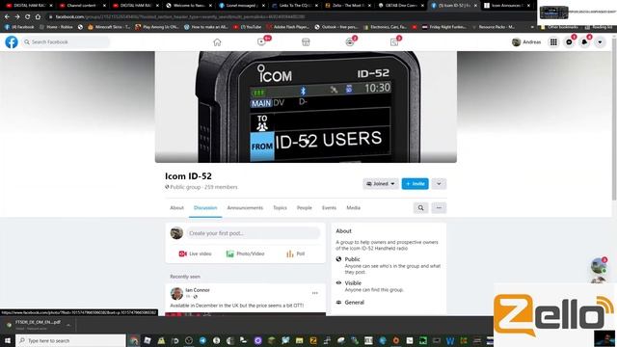Viewport: 617px width, 347px height.
Task: Go forward in the browser
Action: coord(17,17)
